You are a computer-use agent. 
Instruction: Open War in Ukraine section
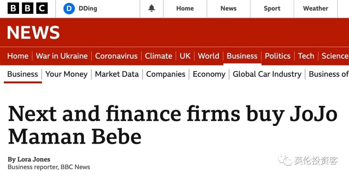[62, 56]
